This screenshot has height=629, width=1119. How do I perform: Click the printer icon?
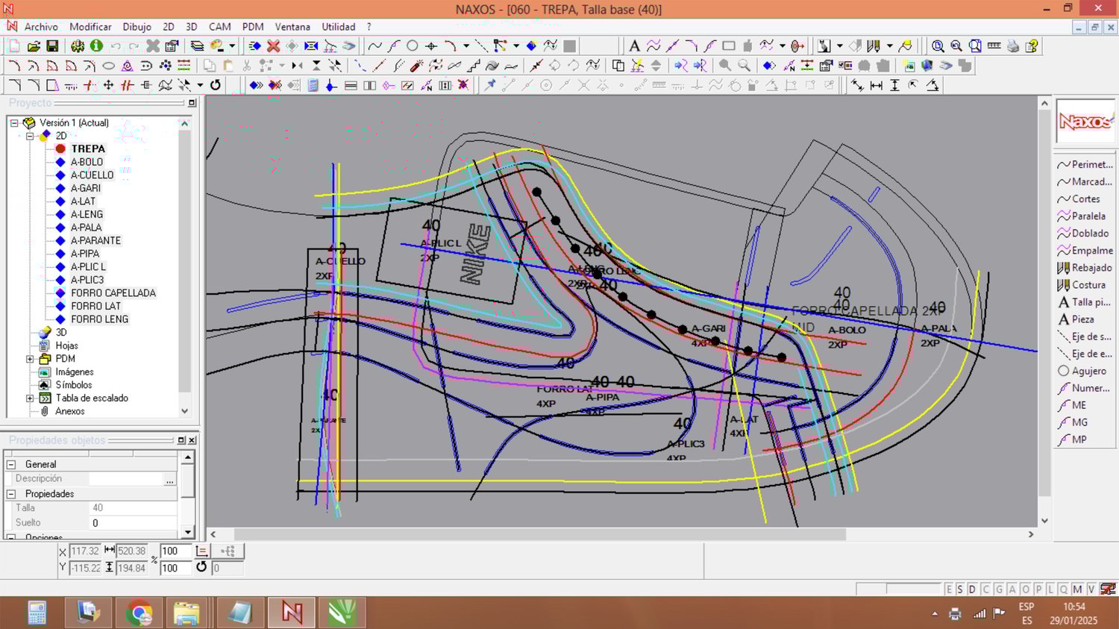click(x=1012, y=46)
